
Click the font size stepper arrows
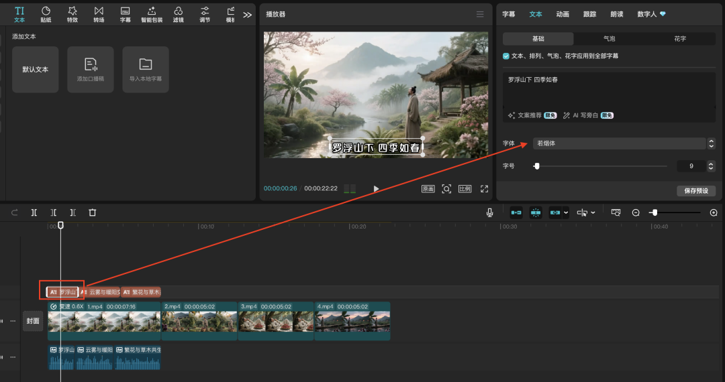pyautogui.click(x=711, y=166)
